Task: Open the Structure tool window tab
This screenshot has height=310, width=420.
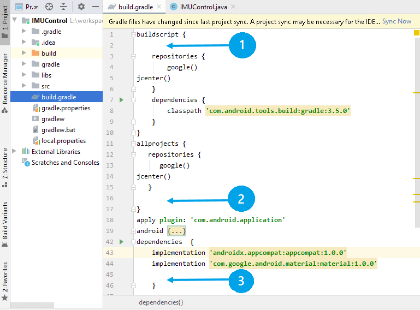Action: pyautogui.click(x=5, y=163)
